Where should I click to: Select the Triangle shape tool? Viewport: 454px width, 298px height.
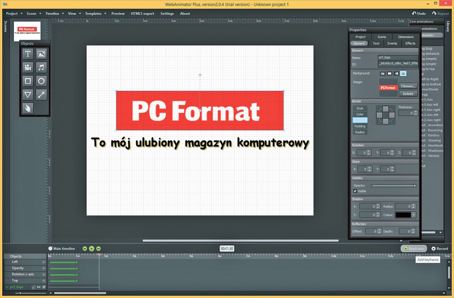click(x=28, y=95)
